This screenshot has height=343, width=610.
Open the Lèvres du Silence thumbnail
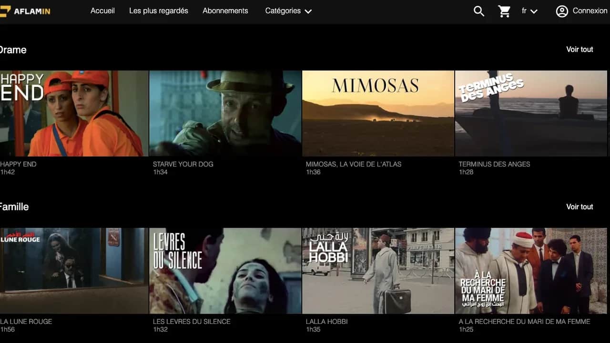click(225, 271)
